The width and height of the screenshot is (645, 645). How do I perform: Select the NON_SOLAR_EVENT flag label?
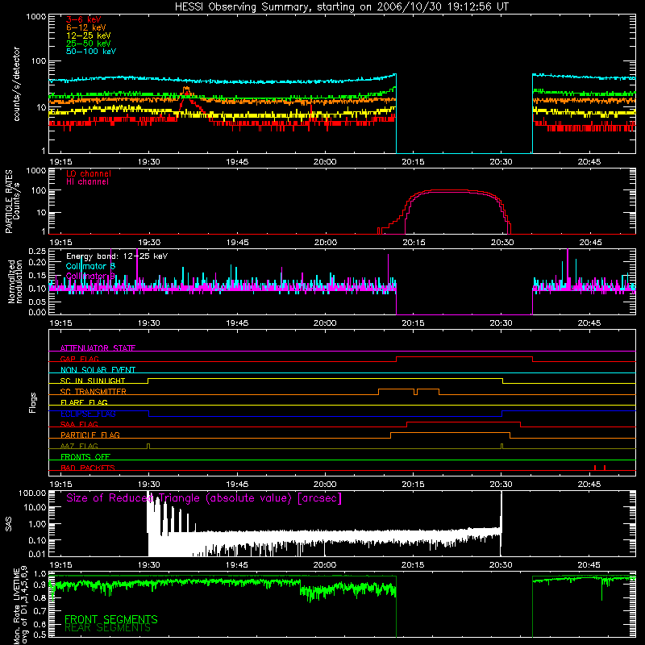(x=98, y=370)
